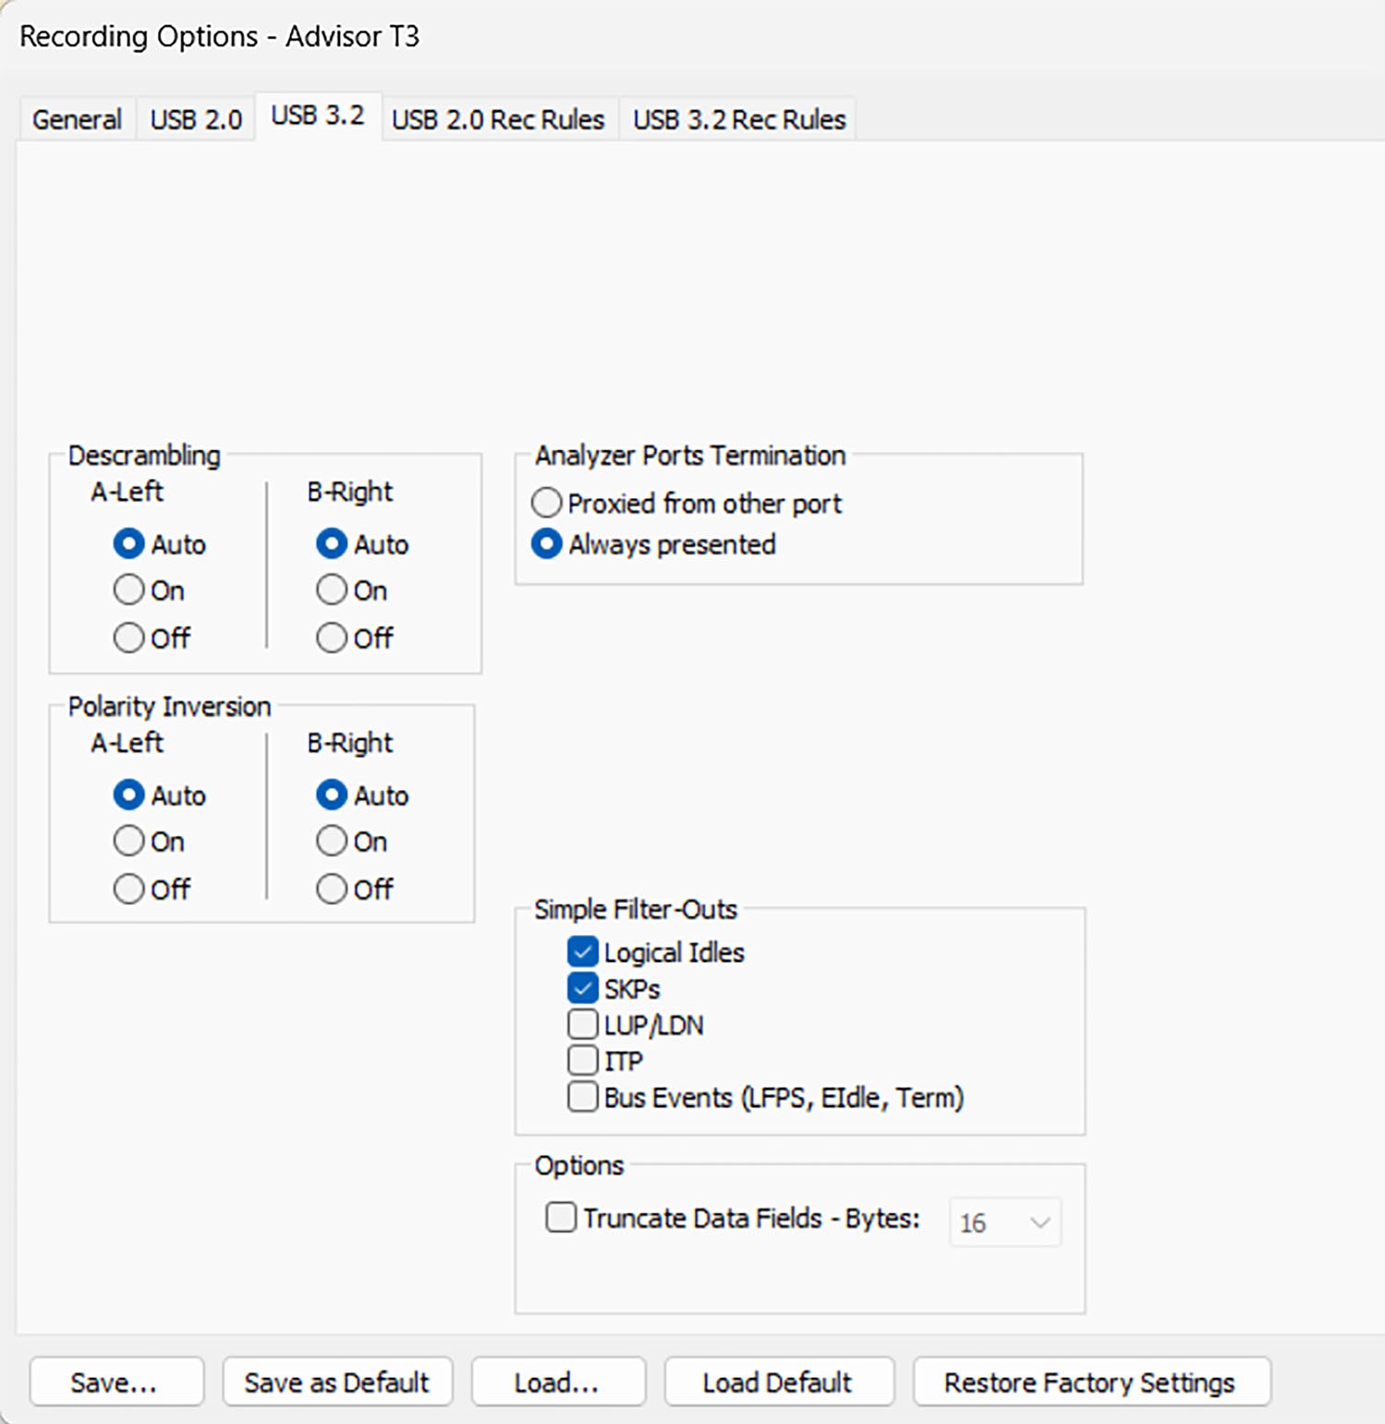Image resolution: width=1385 pixels, height=1424 pixels.
Task: Switch to USB 3.2 Rec Rules tab
Action: point(739,119)
